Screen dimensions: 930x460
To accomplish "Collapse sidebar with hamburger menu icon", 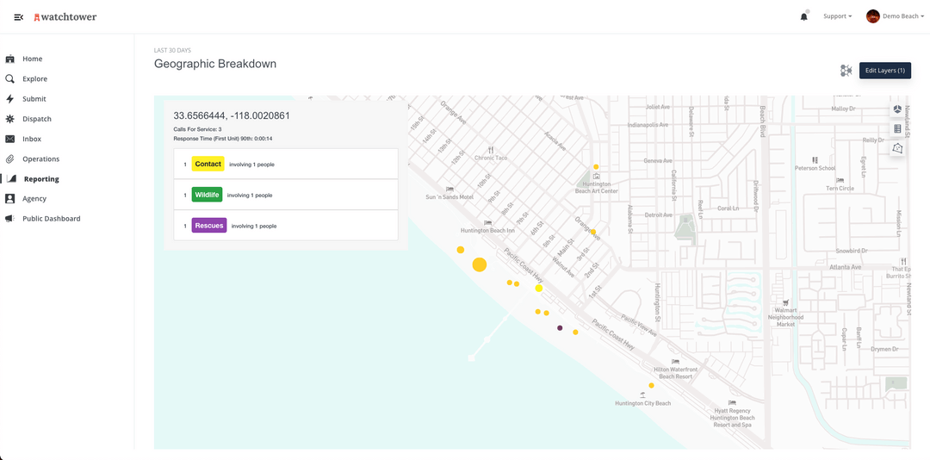I will (x=18, y=17).
